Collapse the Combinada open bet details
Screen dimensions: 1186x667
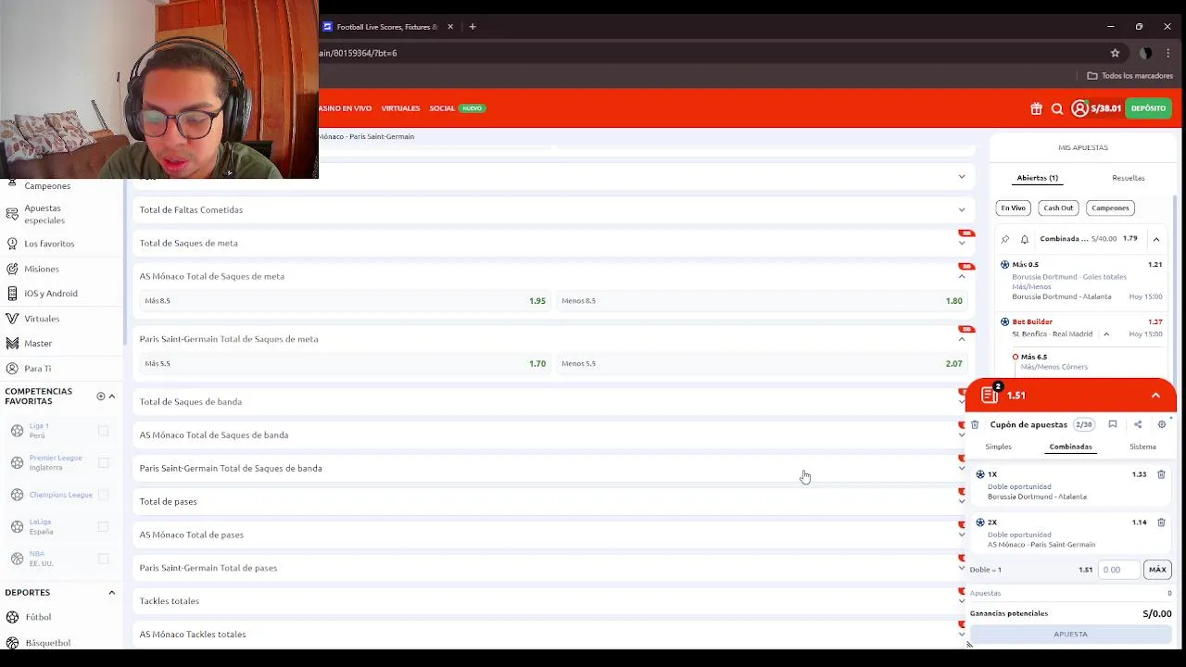pyautogui.click(x=1156, y=239)
